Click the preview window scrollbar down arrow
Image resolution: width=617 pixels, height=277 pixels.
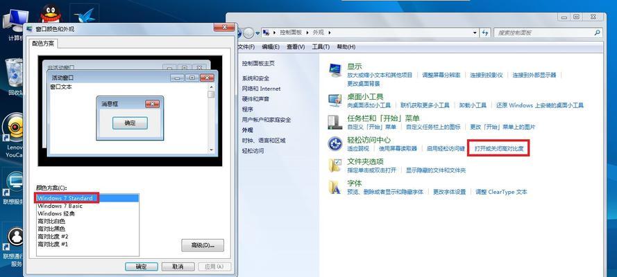click(211, 150)
